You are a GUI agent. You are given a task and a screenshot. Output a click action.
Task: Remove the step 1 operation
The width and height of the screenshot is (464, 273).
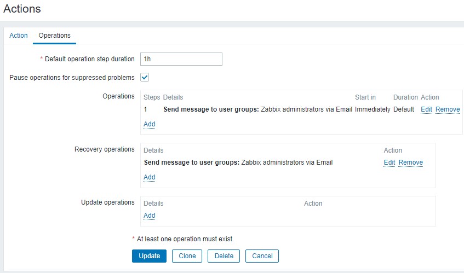pyautogui.click(x=448, y=109)
